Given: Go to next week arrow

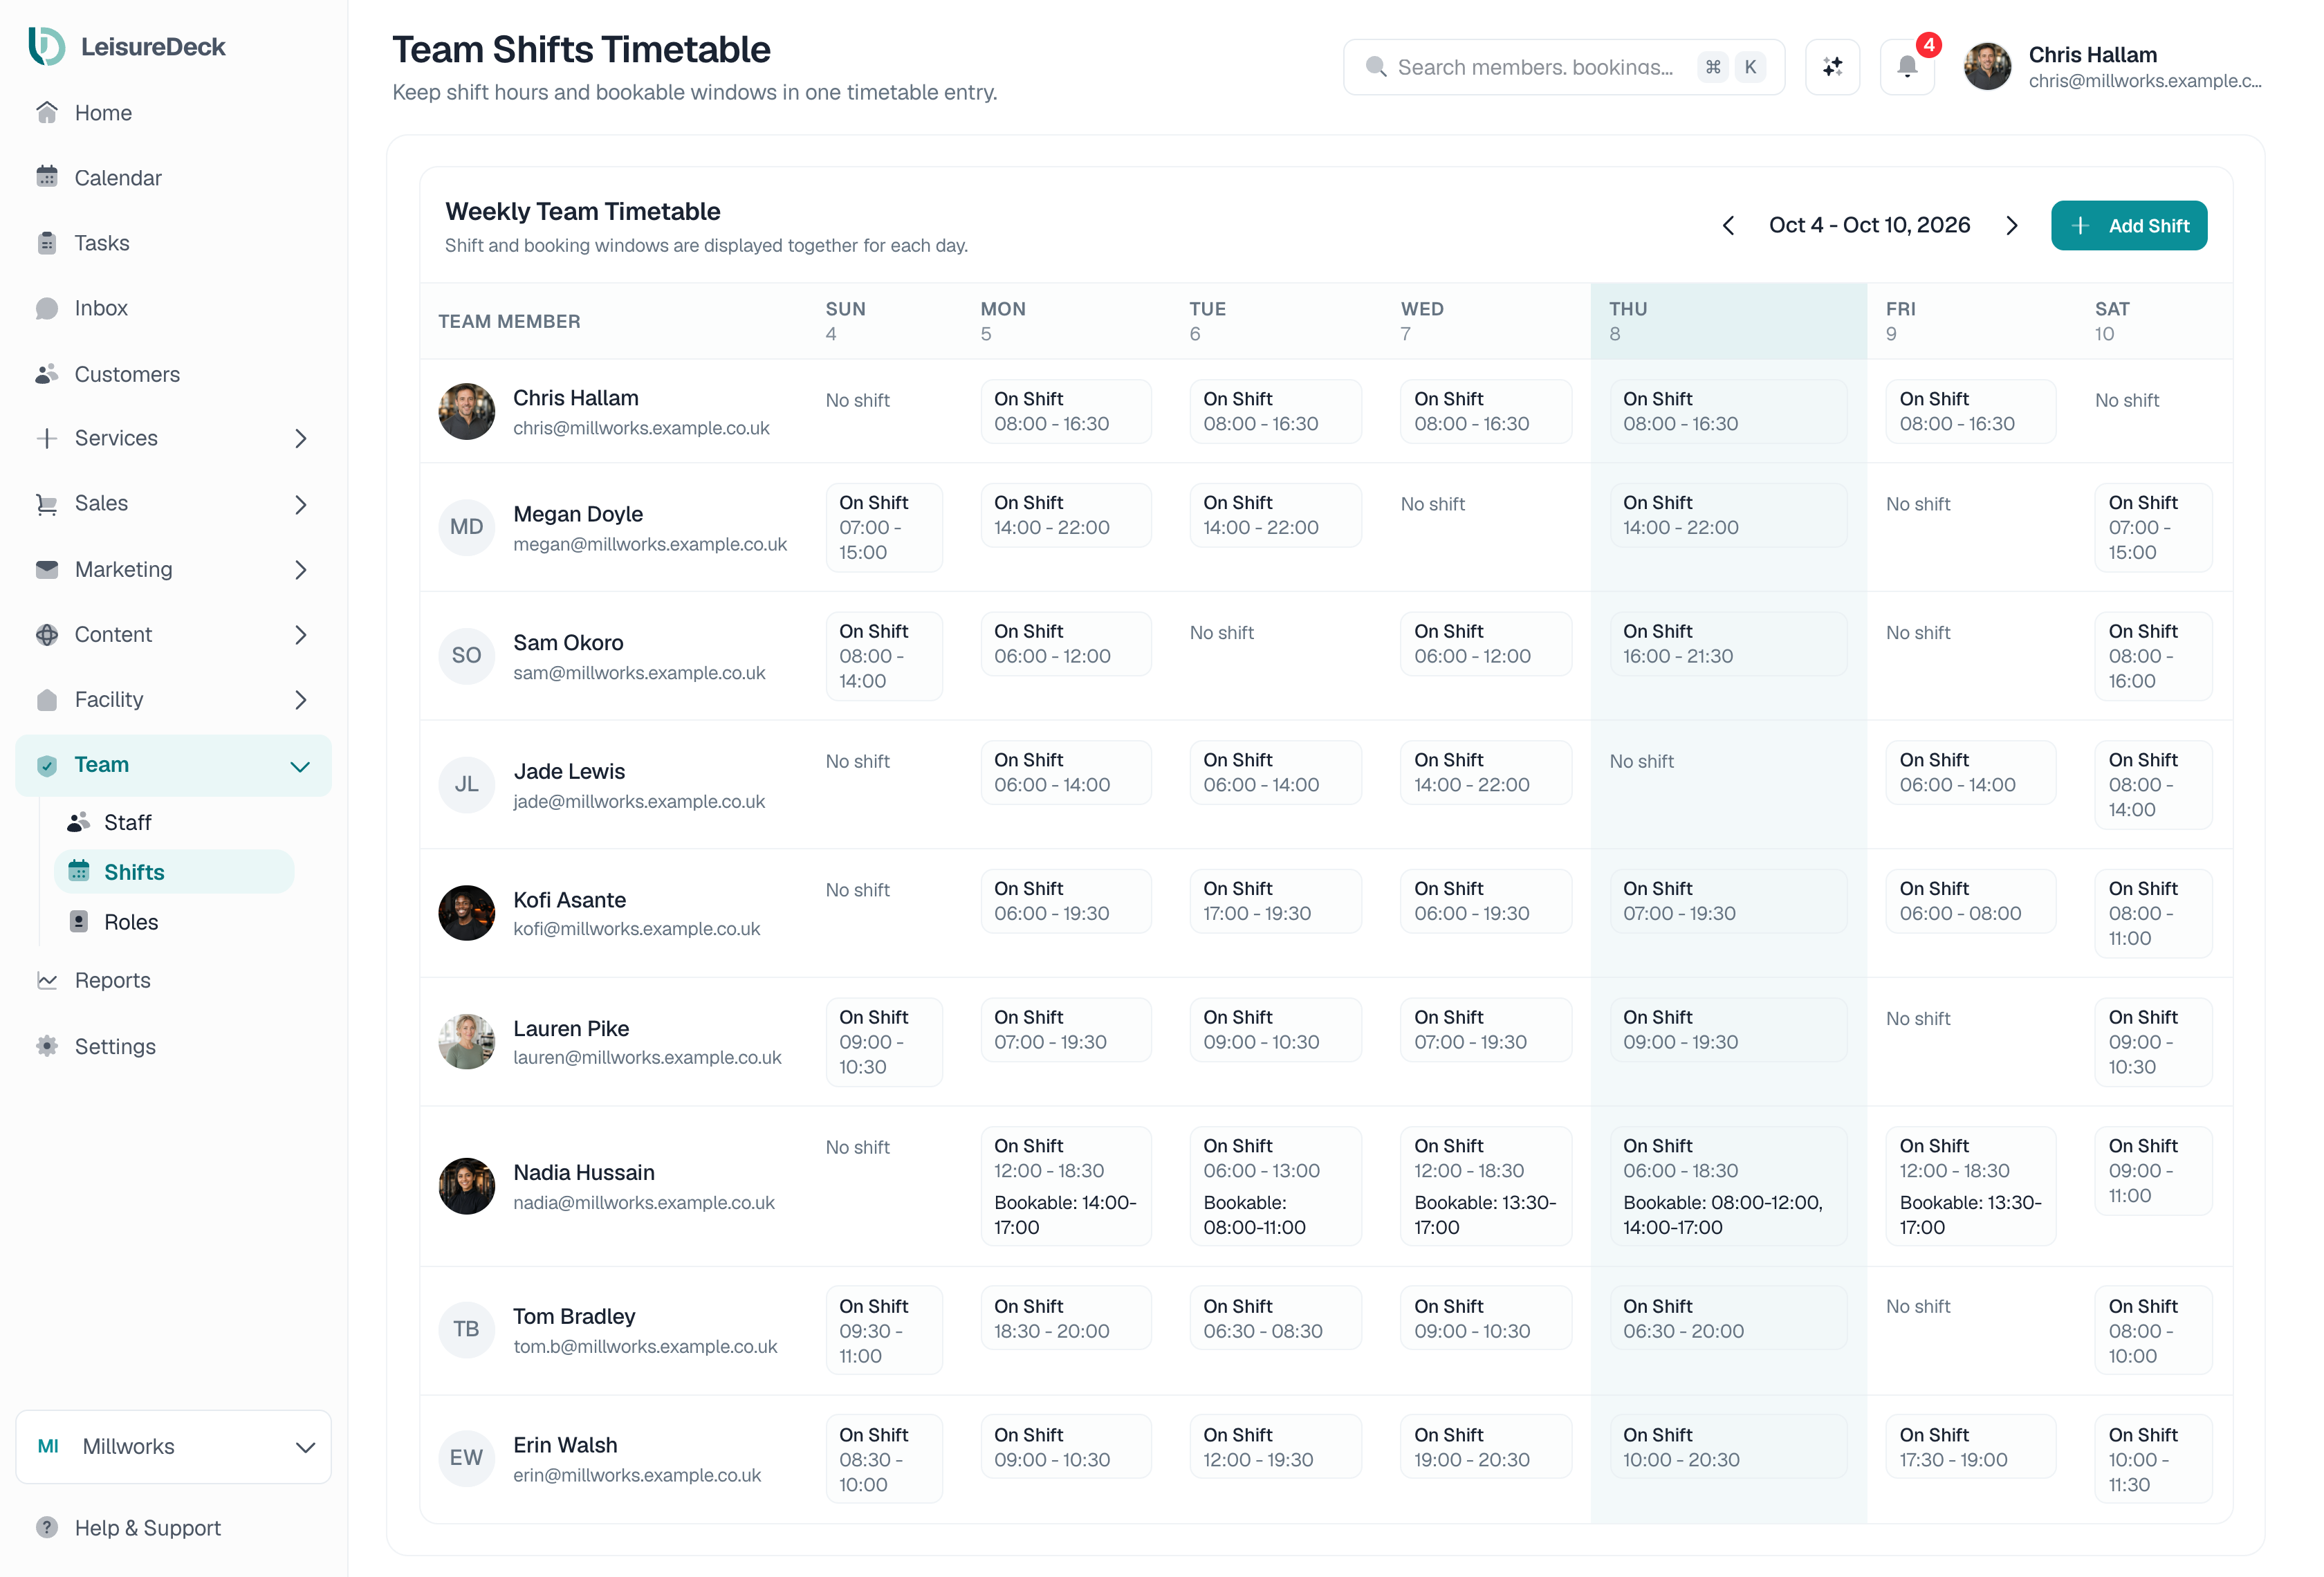Looking at the screenshot, I should coord(2012,226).
